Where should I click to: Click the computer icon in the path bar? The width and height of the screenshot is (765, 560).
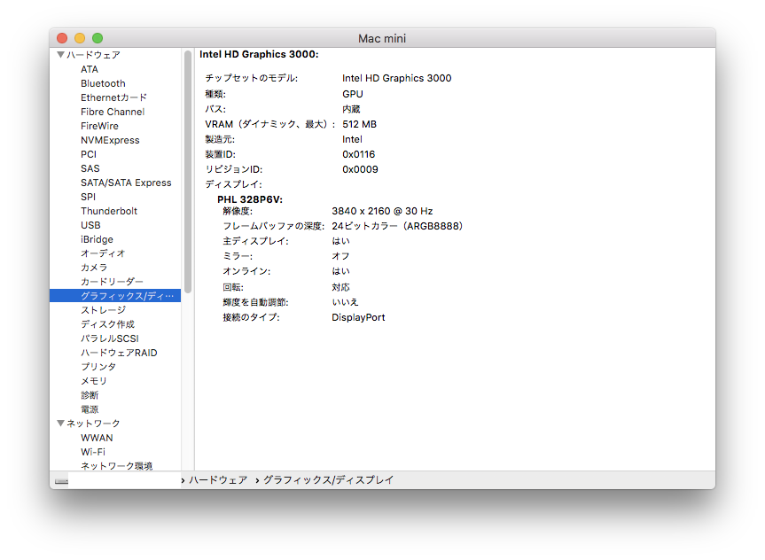61,480
